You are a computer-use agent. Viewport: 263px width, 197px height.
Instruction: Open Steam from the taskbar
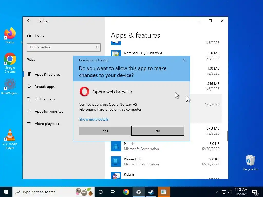click(x=151, y=192)
